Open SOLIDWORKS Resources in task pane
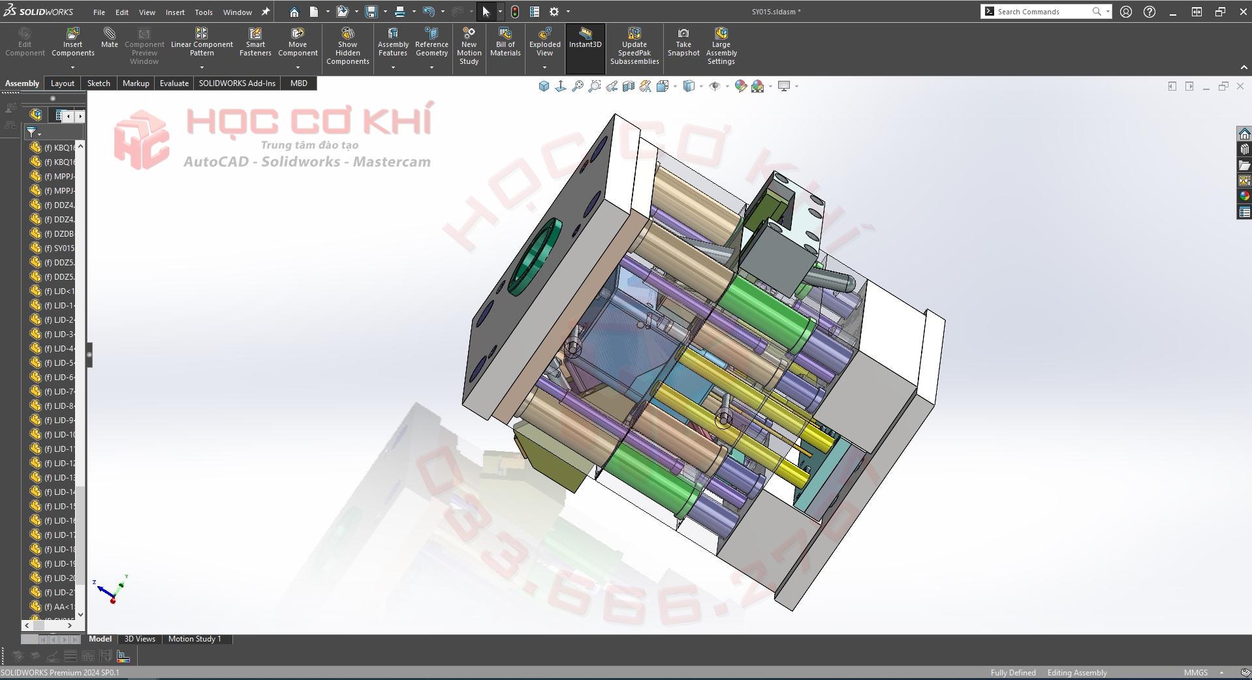This screenshot has height=680, width=1252. [1244, 134]
